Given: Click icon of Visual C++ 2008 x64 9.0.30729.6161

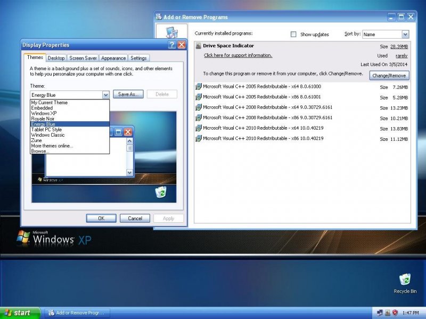Looking at the screenshot, I should coord(199,107).
